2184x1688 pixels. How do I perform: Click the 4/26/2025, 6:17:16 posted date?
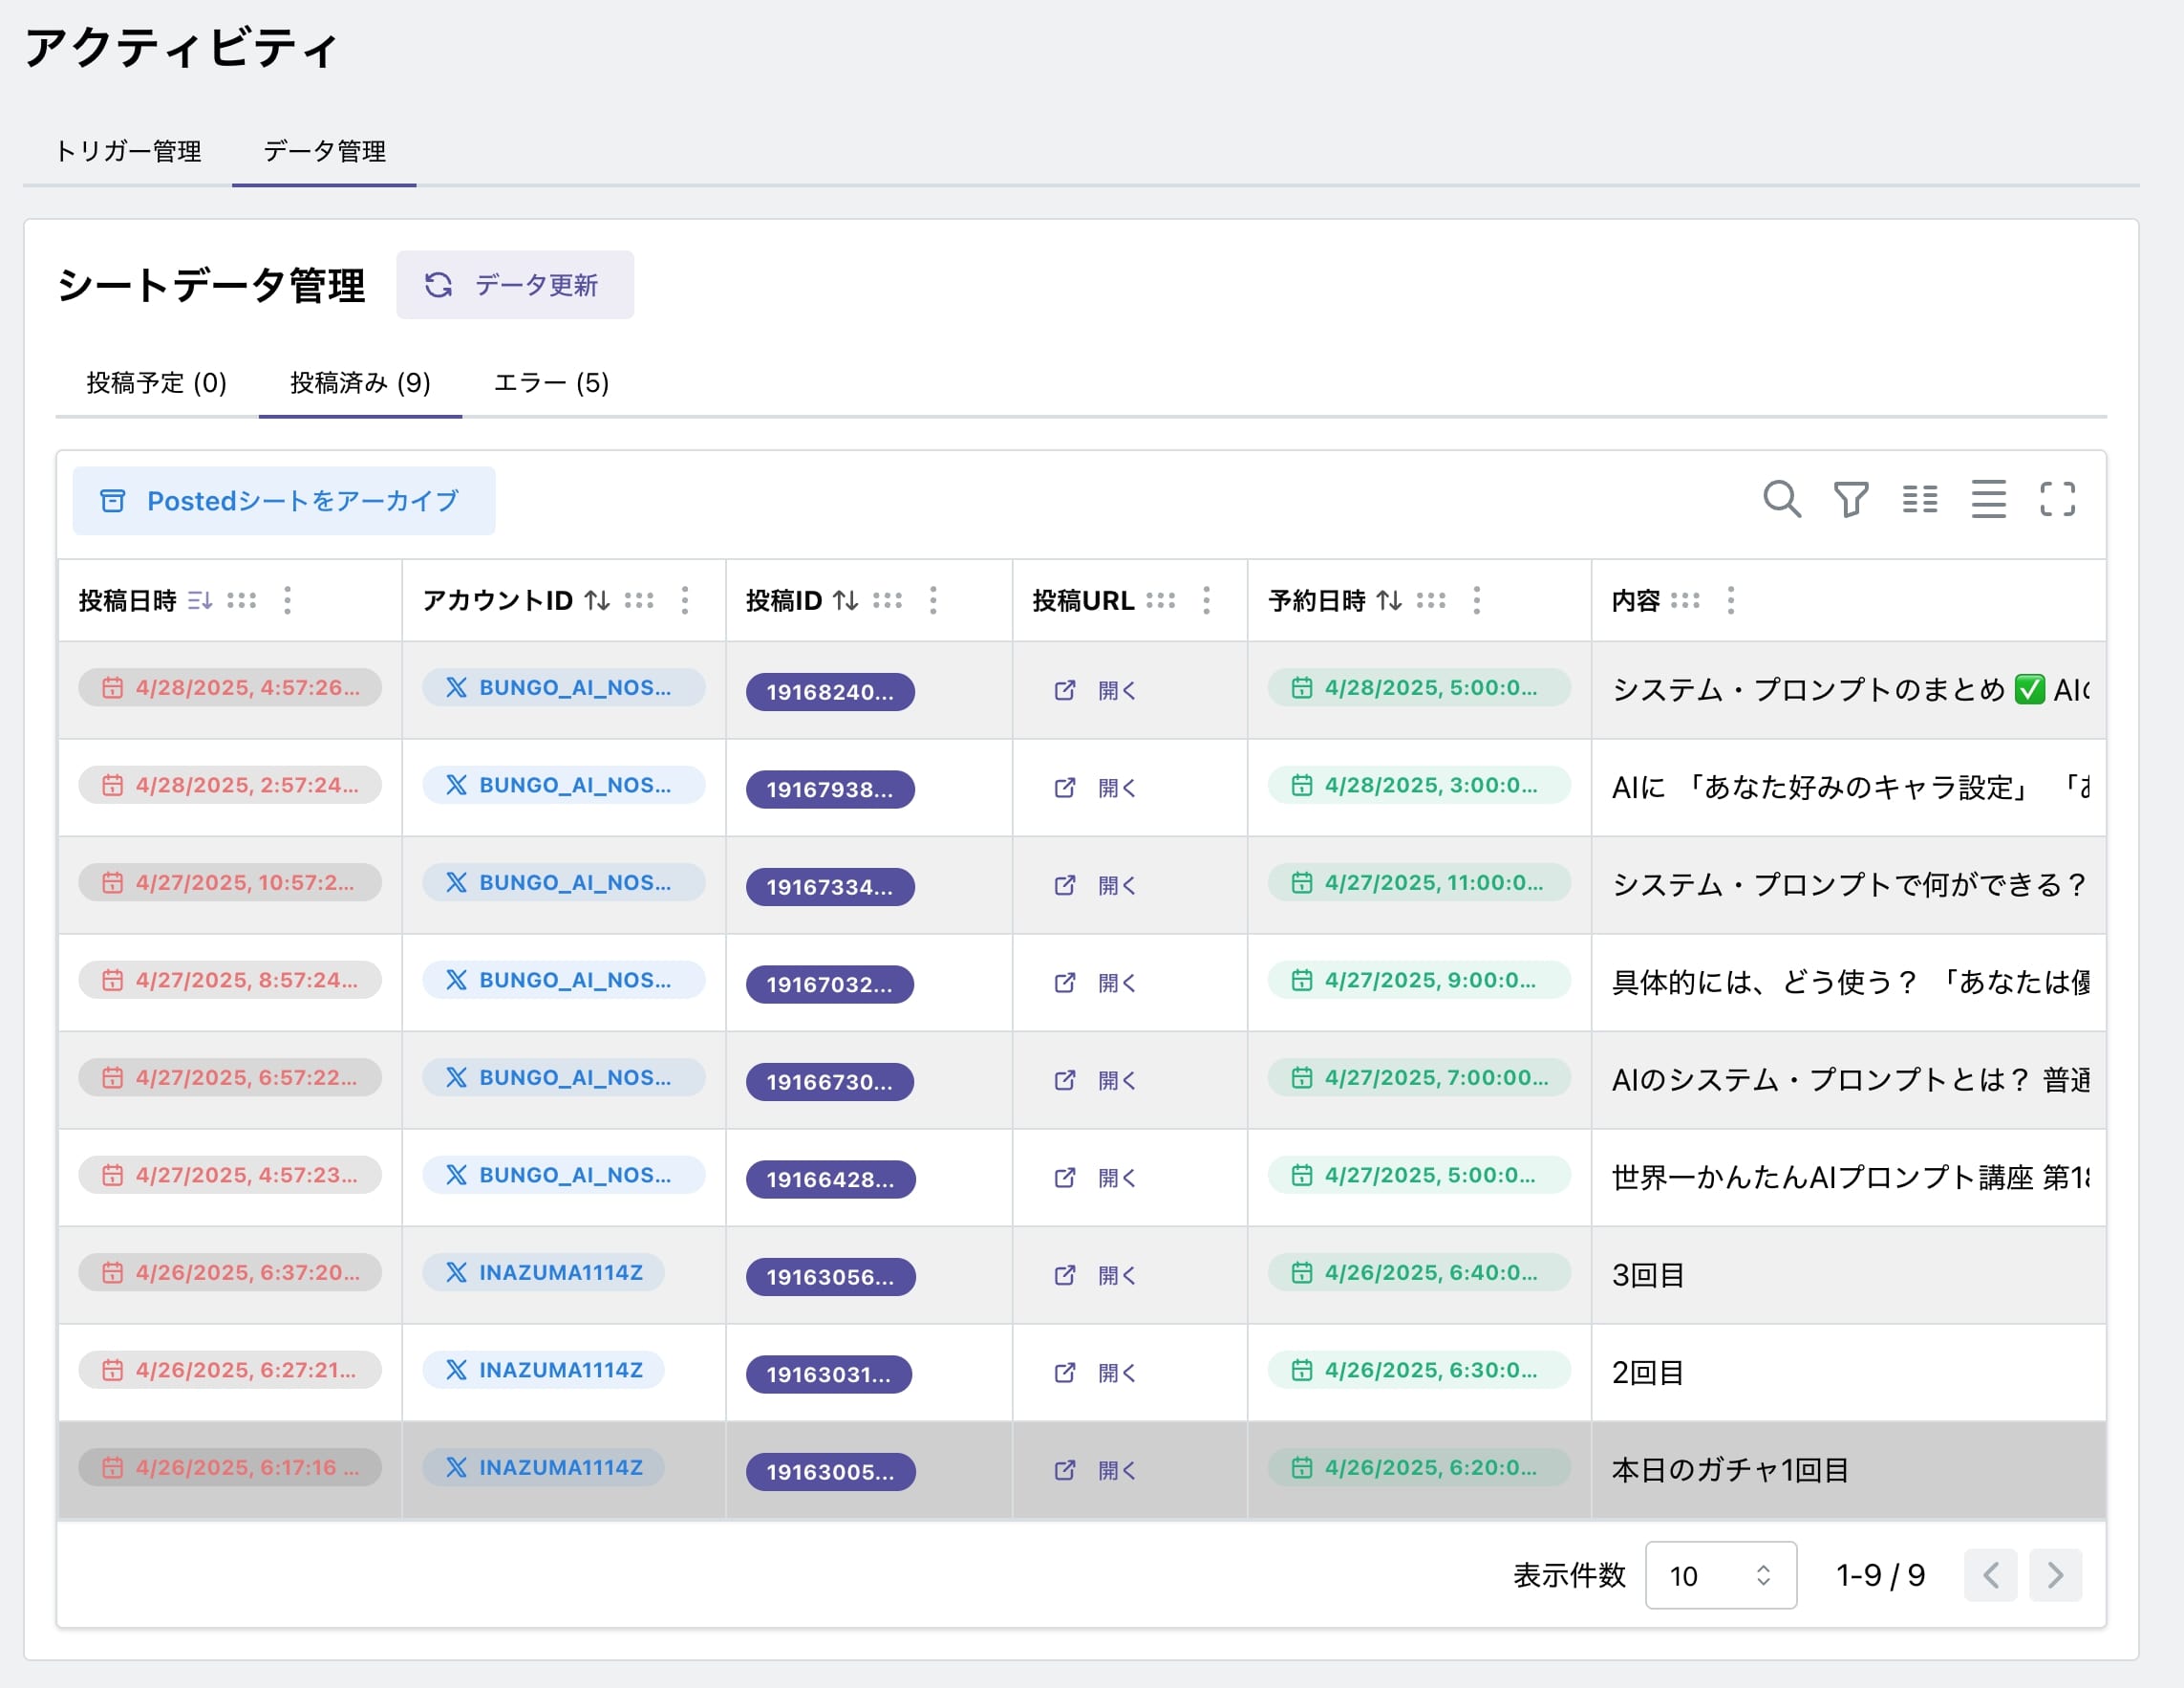(x=230, y=1468)
